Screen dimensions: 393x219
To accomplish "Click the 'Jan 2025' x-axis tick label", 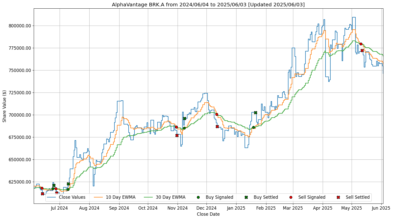I will [x=236, y=208].
